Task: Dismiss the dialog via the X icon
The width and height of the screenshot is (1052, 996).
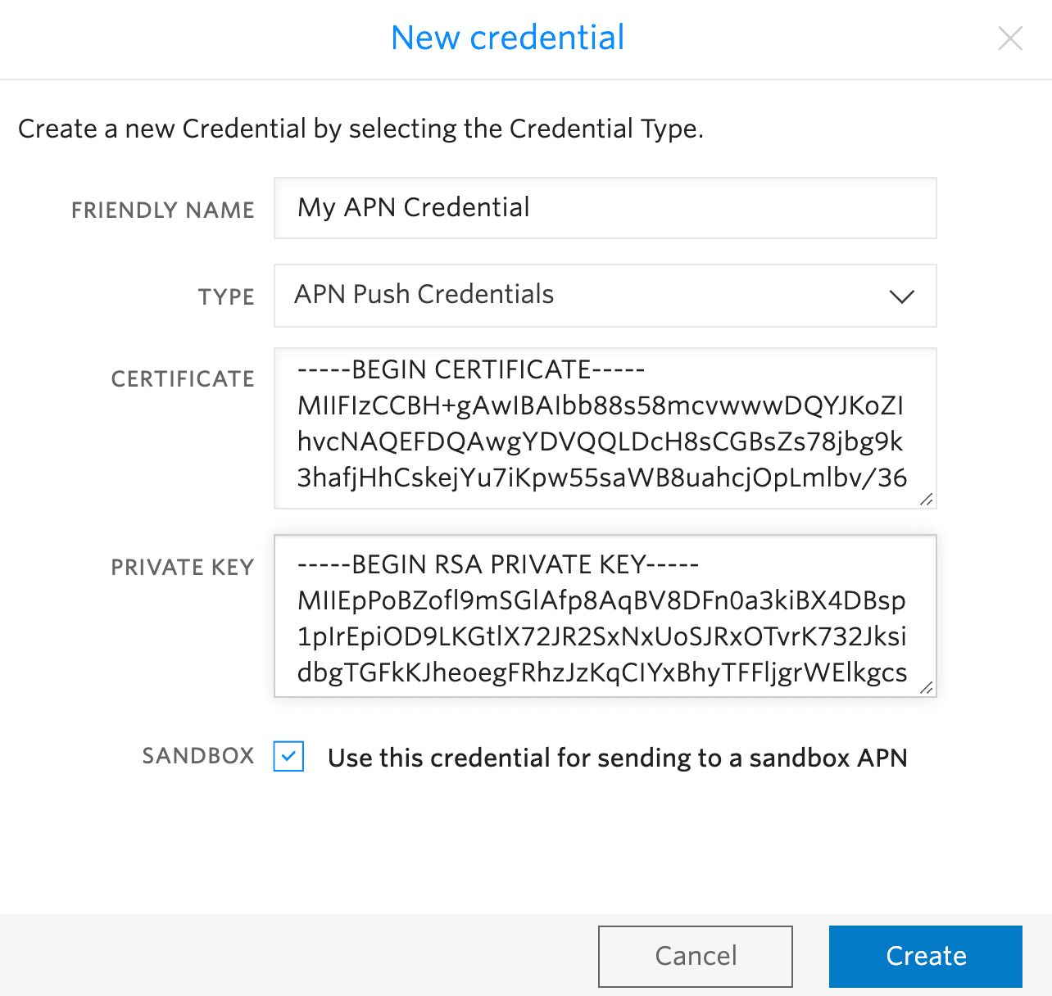Action: point(1010,38)
